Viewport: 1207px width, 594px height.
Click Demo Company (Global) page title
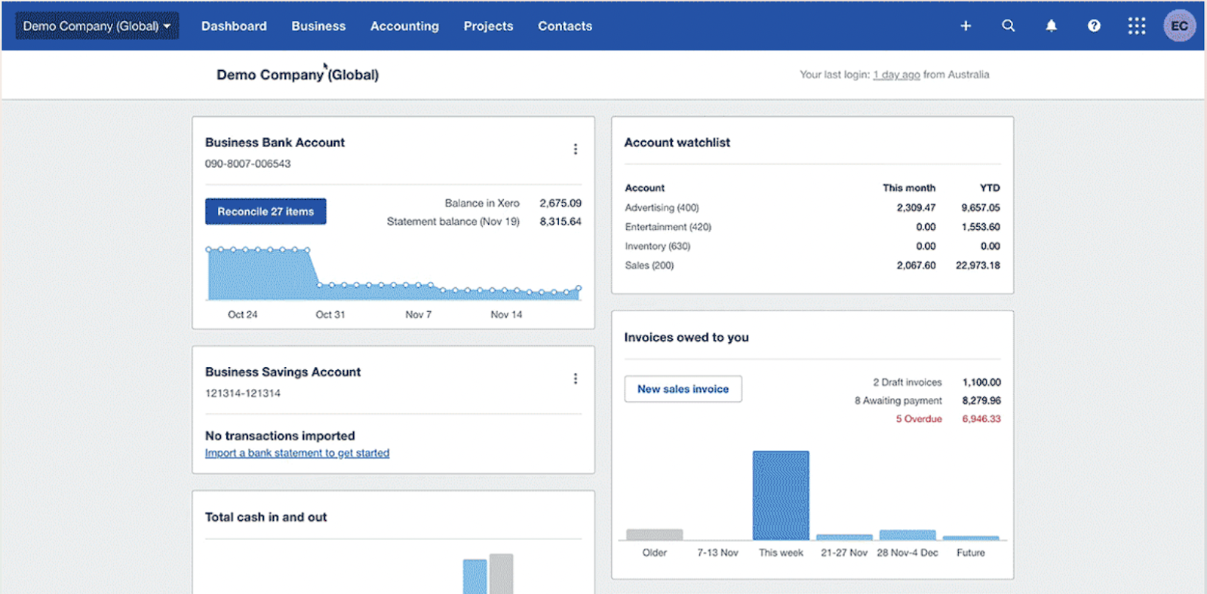(x=297, y=75)
